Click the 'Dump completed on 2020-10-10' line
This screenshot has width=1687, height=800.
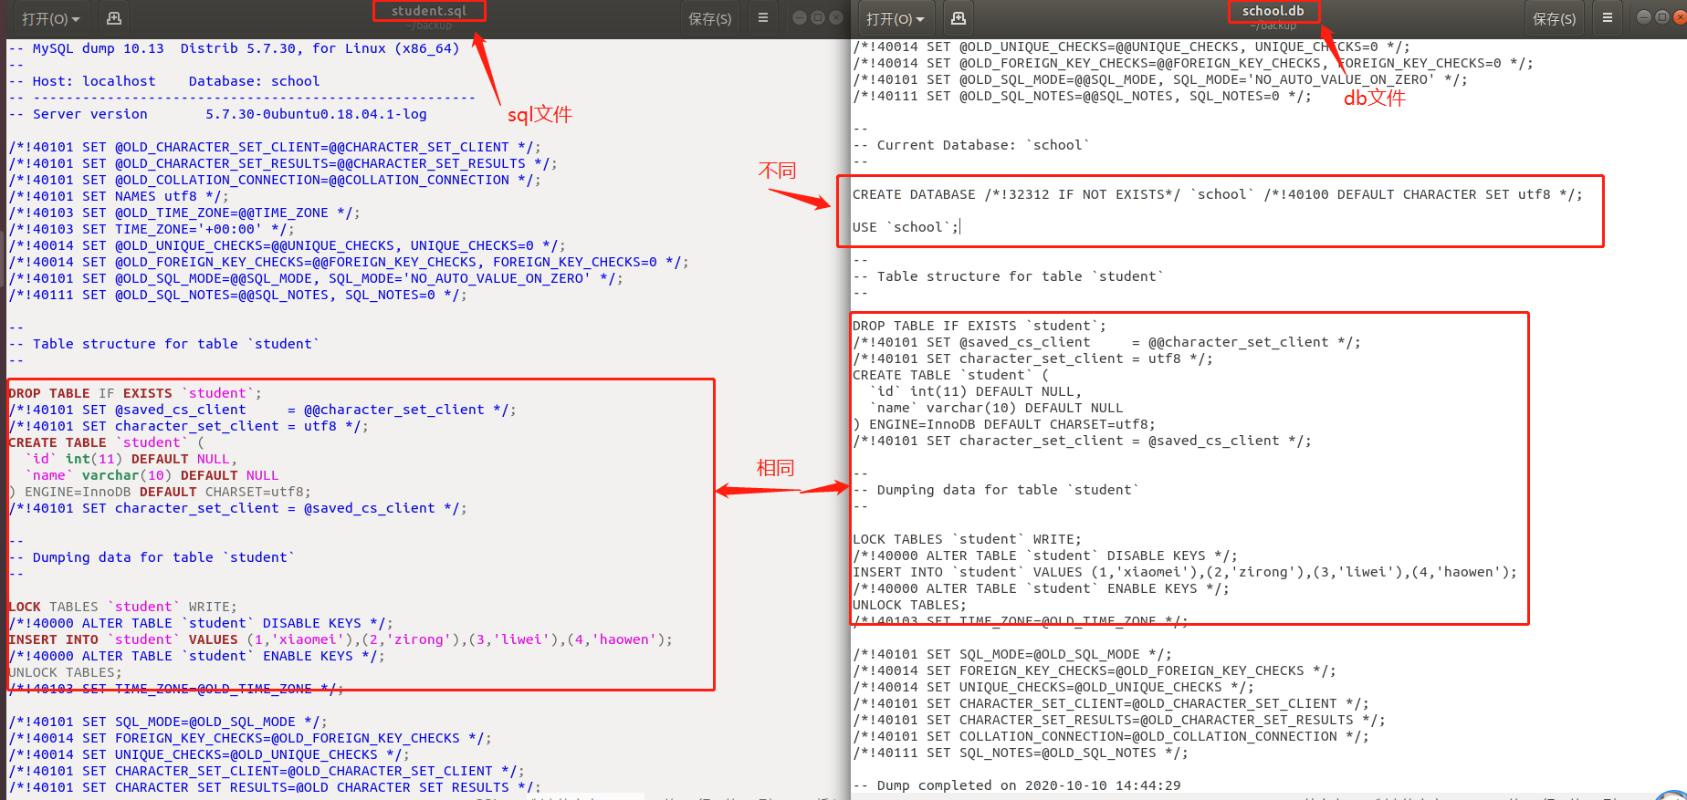[1017, 785]
